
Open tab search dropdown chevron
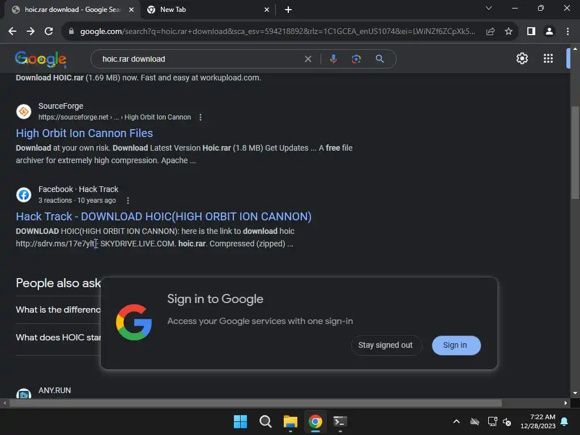point(489,8)
